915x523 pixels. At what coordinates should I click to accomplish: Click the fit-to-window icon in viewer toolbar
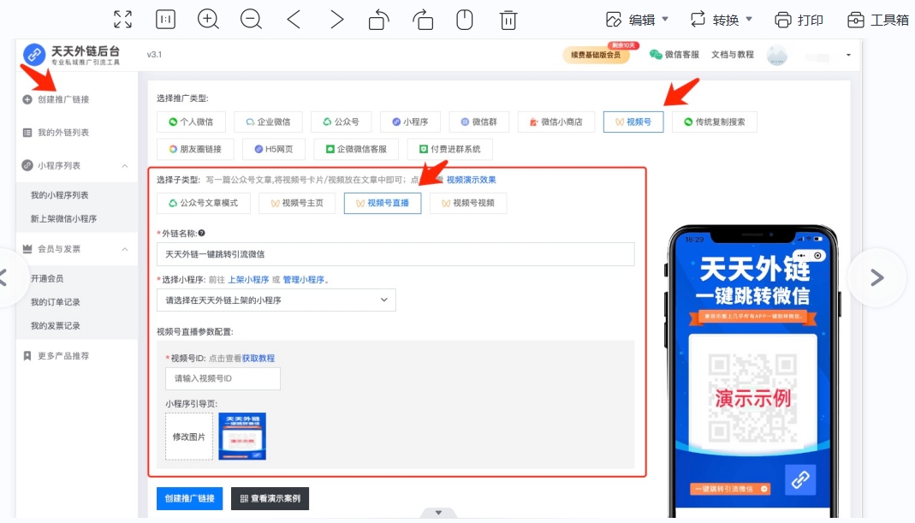click(x=122, y=20)
